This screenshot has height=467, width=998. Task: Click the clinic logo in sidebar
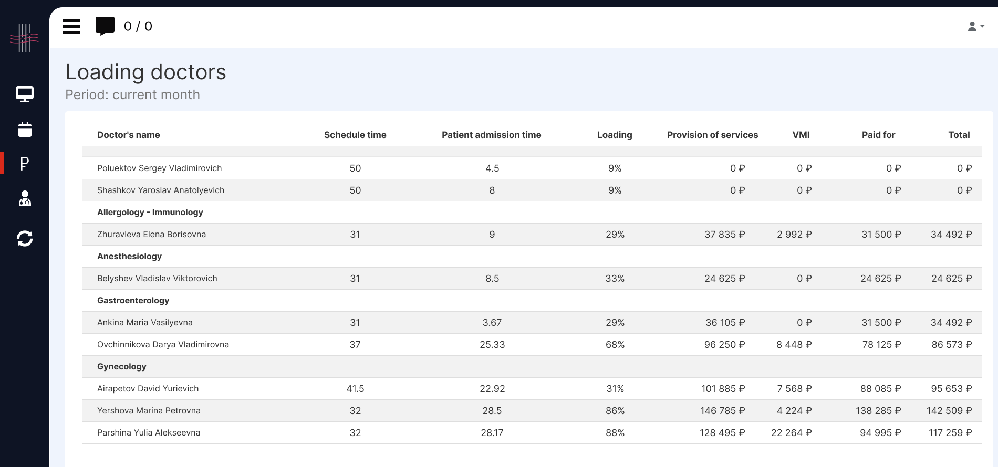[24, 38]
